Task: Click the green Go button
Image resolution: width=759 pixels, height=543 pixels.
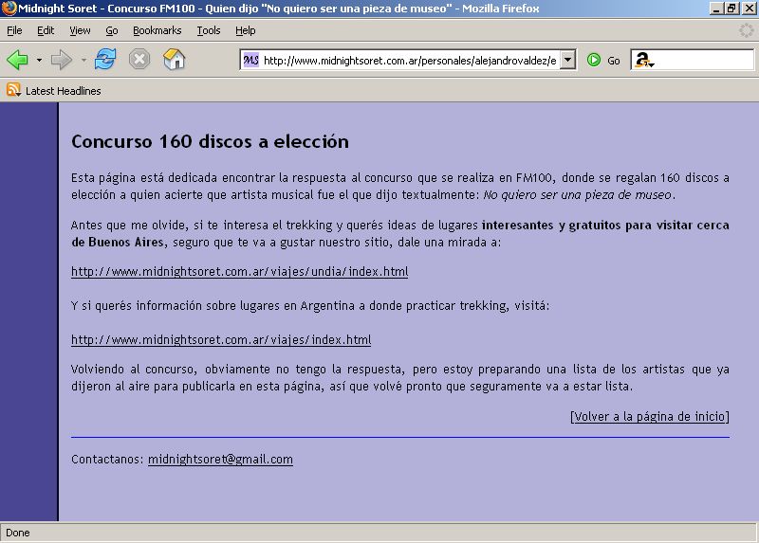Action: [603, 61]
